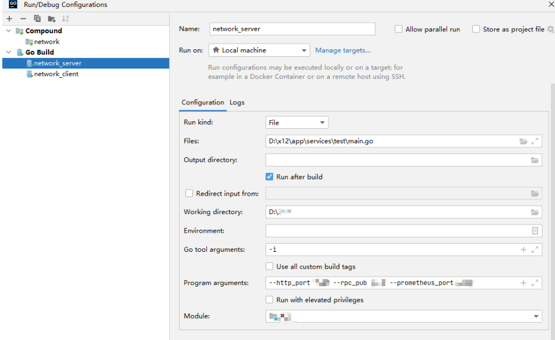Expand the Files field editor
Screen dimensions: 555x340
(x=535, y=142)
